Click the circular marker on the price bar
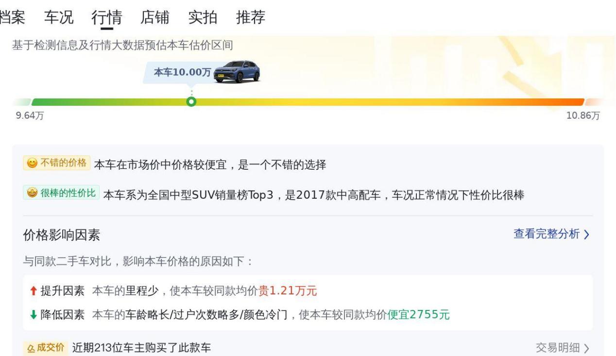 point(191,102)
